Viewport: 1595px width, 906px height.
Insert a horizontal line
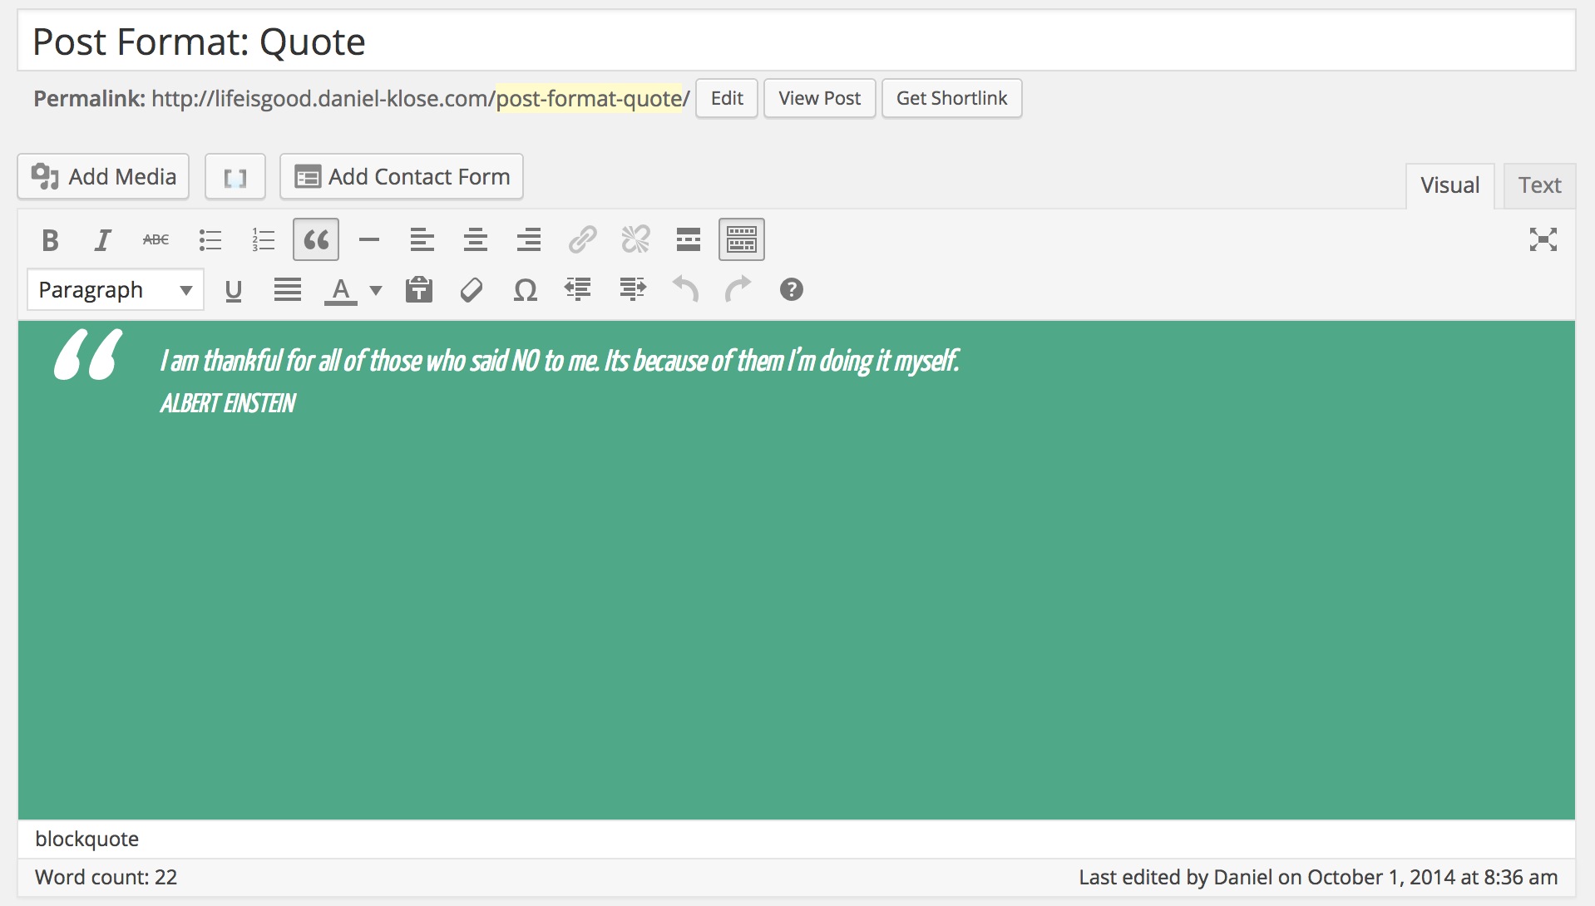tap(368, 239)
